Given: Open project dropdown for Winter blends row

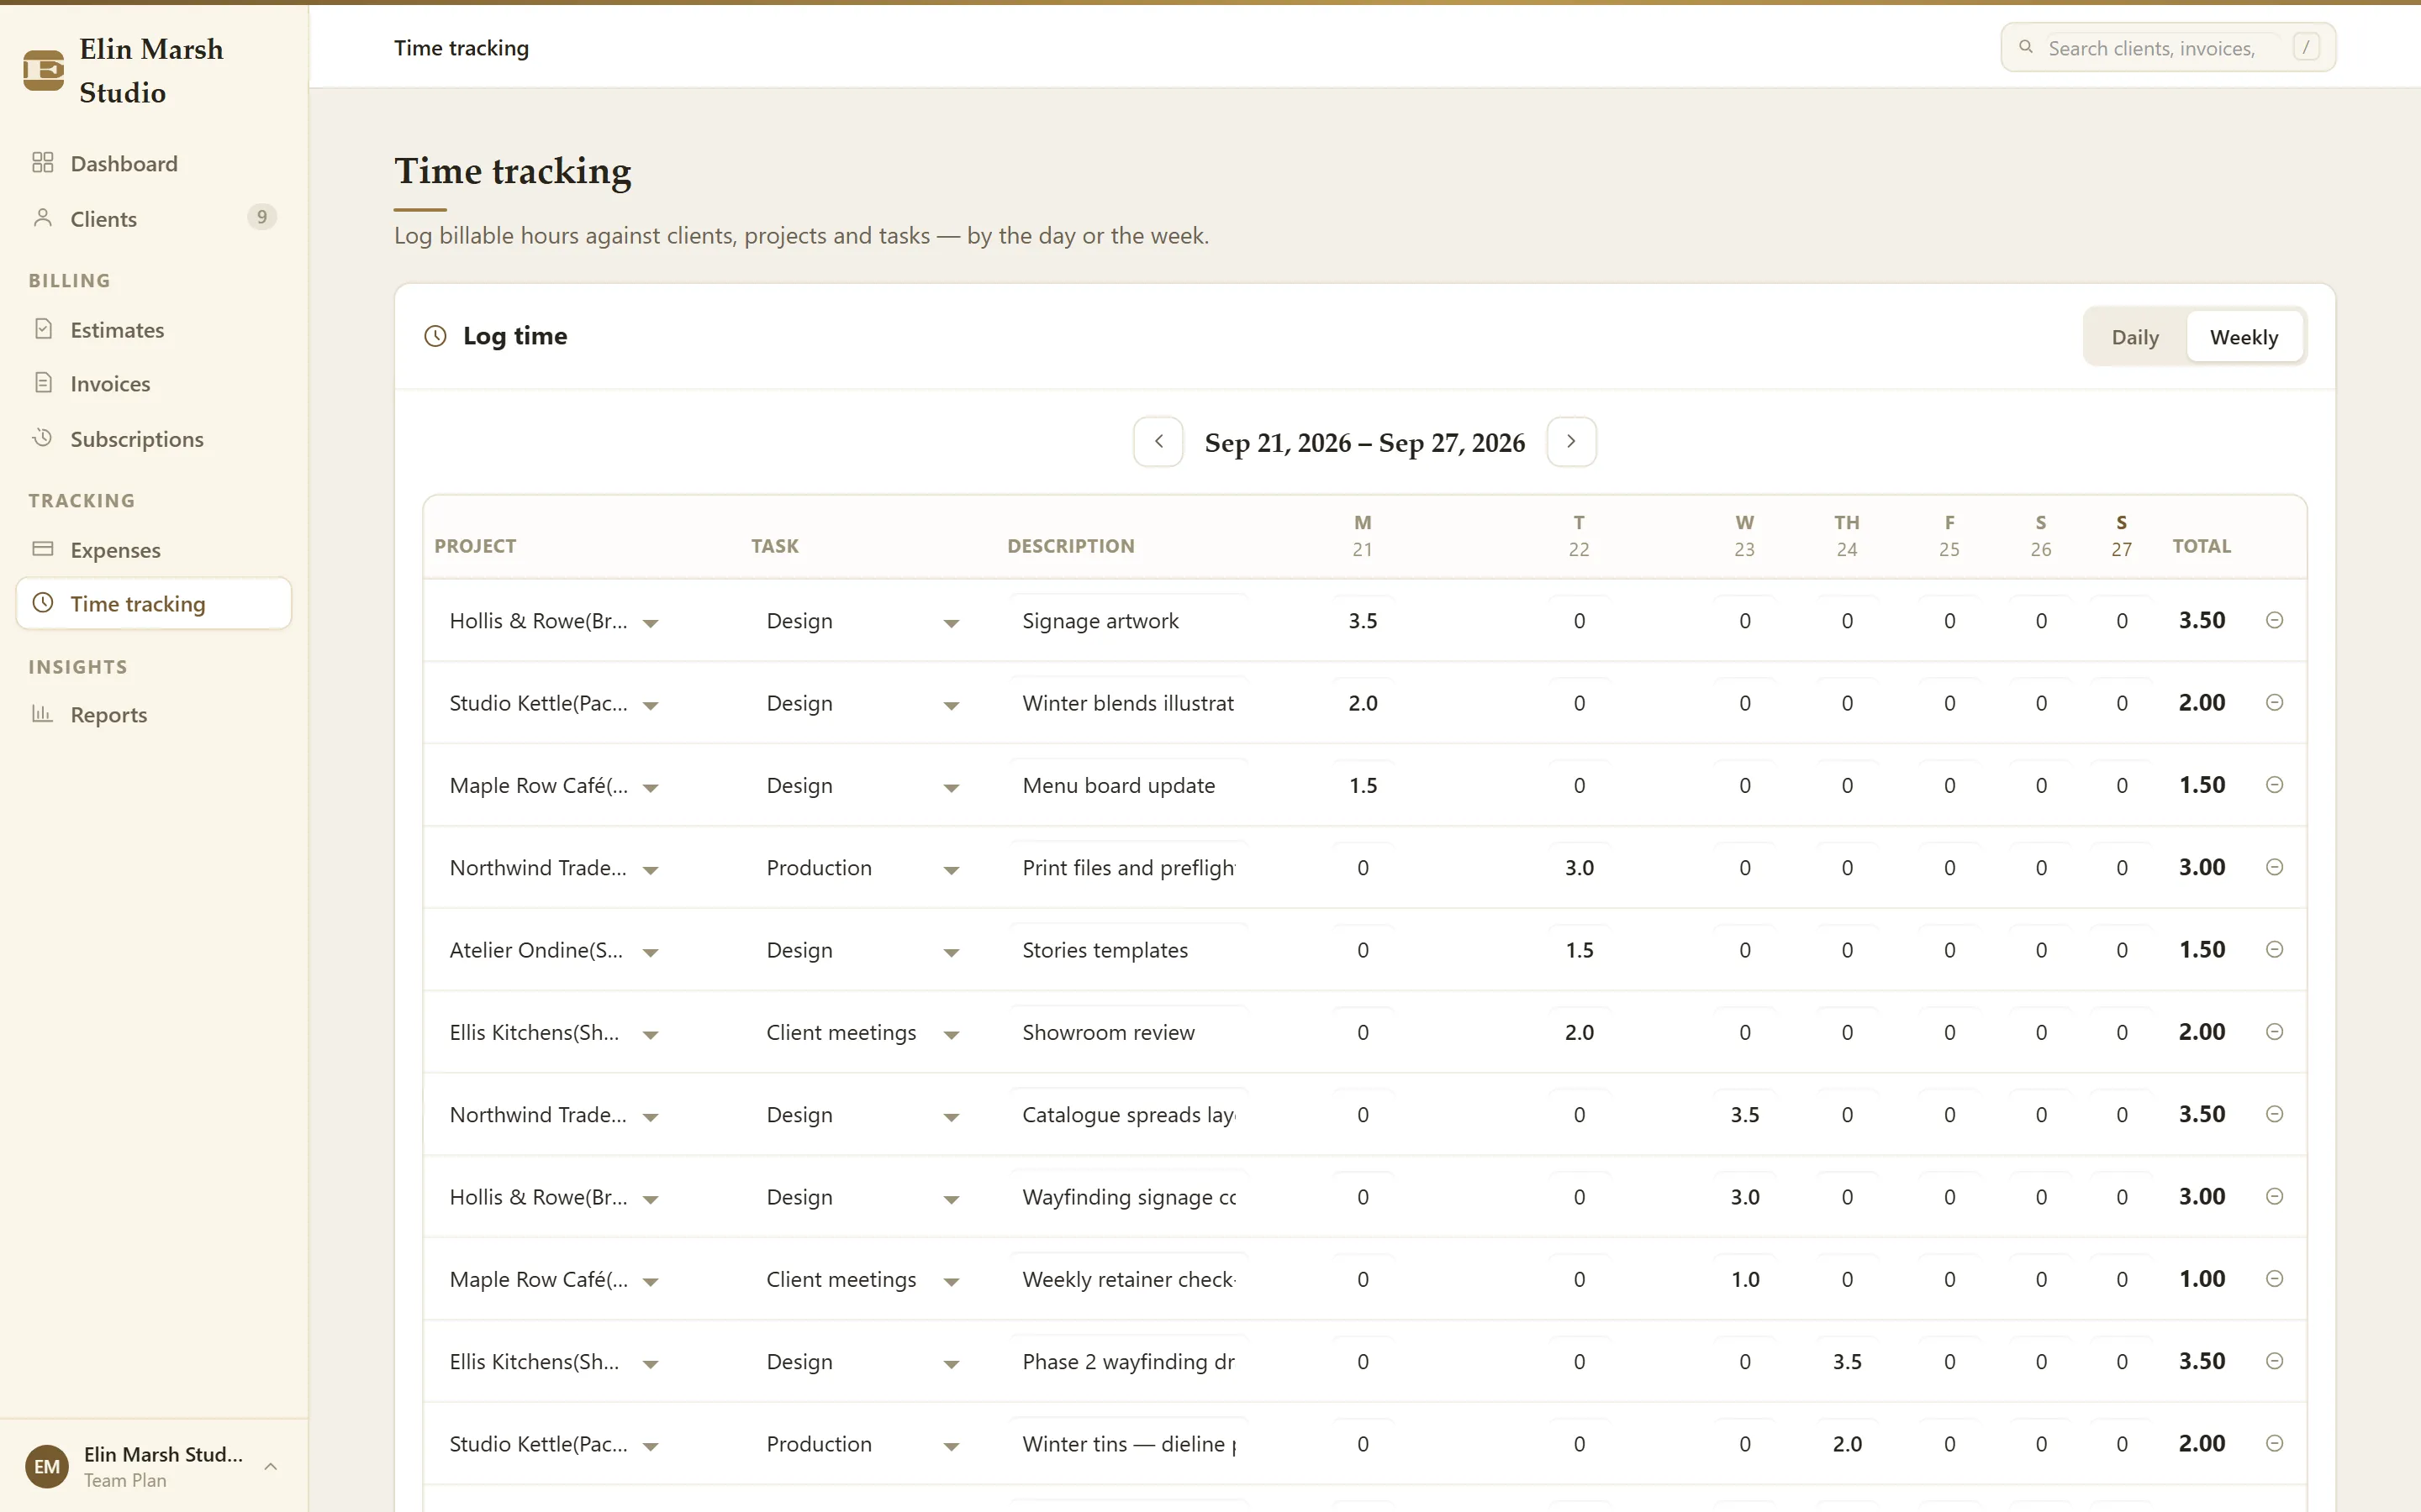Looking at the screenshot, I should click(554, 703).
